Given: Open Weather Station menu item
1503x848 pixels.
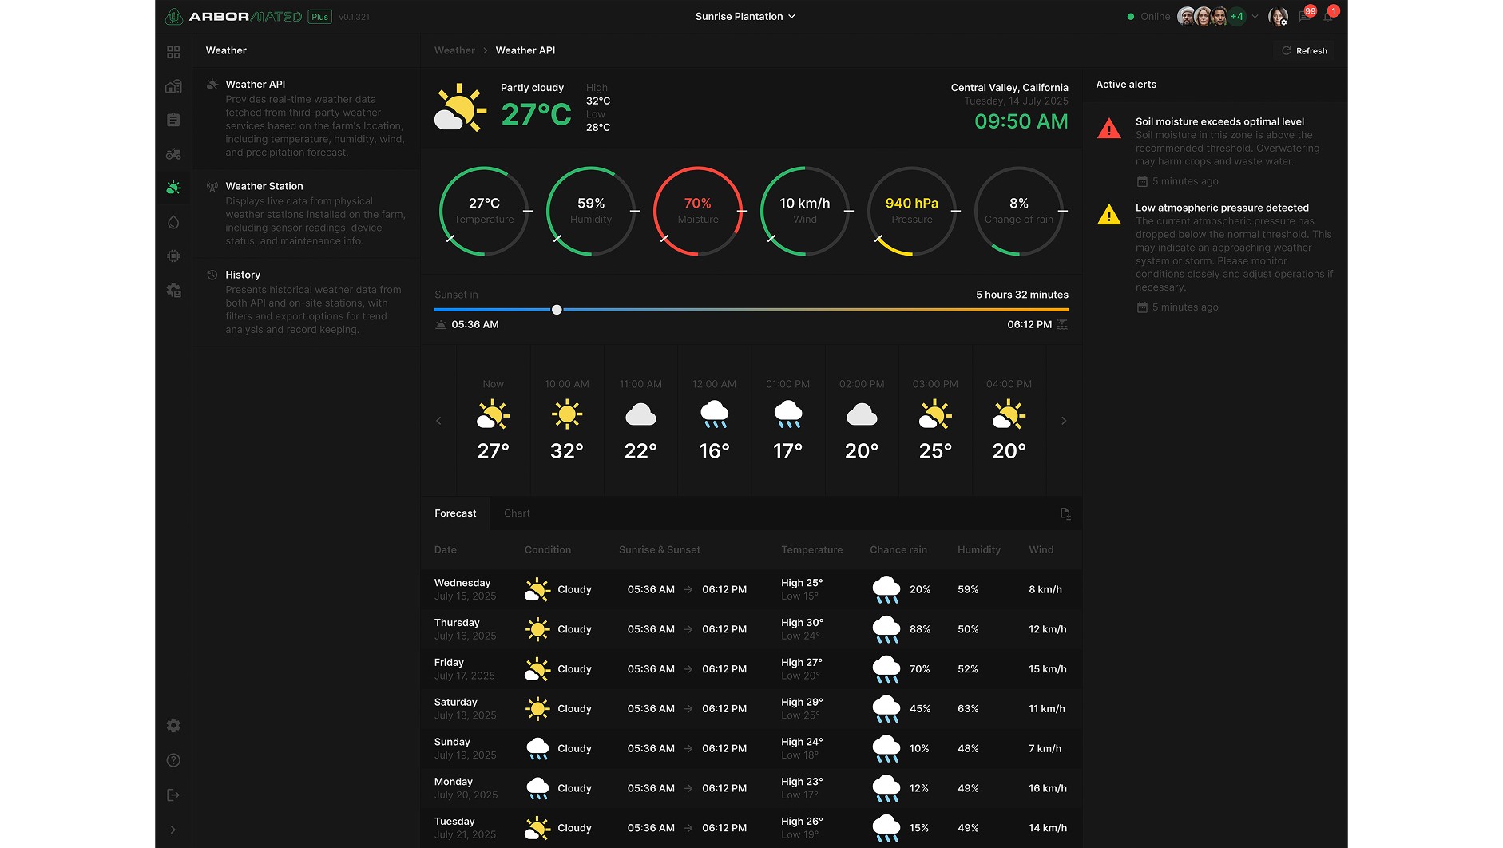Looking at the screenshot, I should pyautogui.click(x=307, y=213).
